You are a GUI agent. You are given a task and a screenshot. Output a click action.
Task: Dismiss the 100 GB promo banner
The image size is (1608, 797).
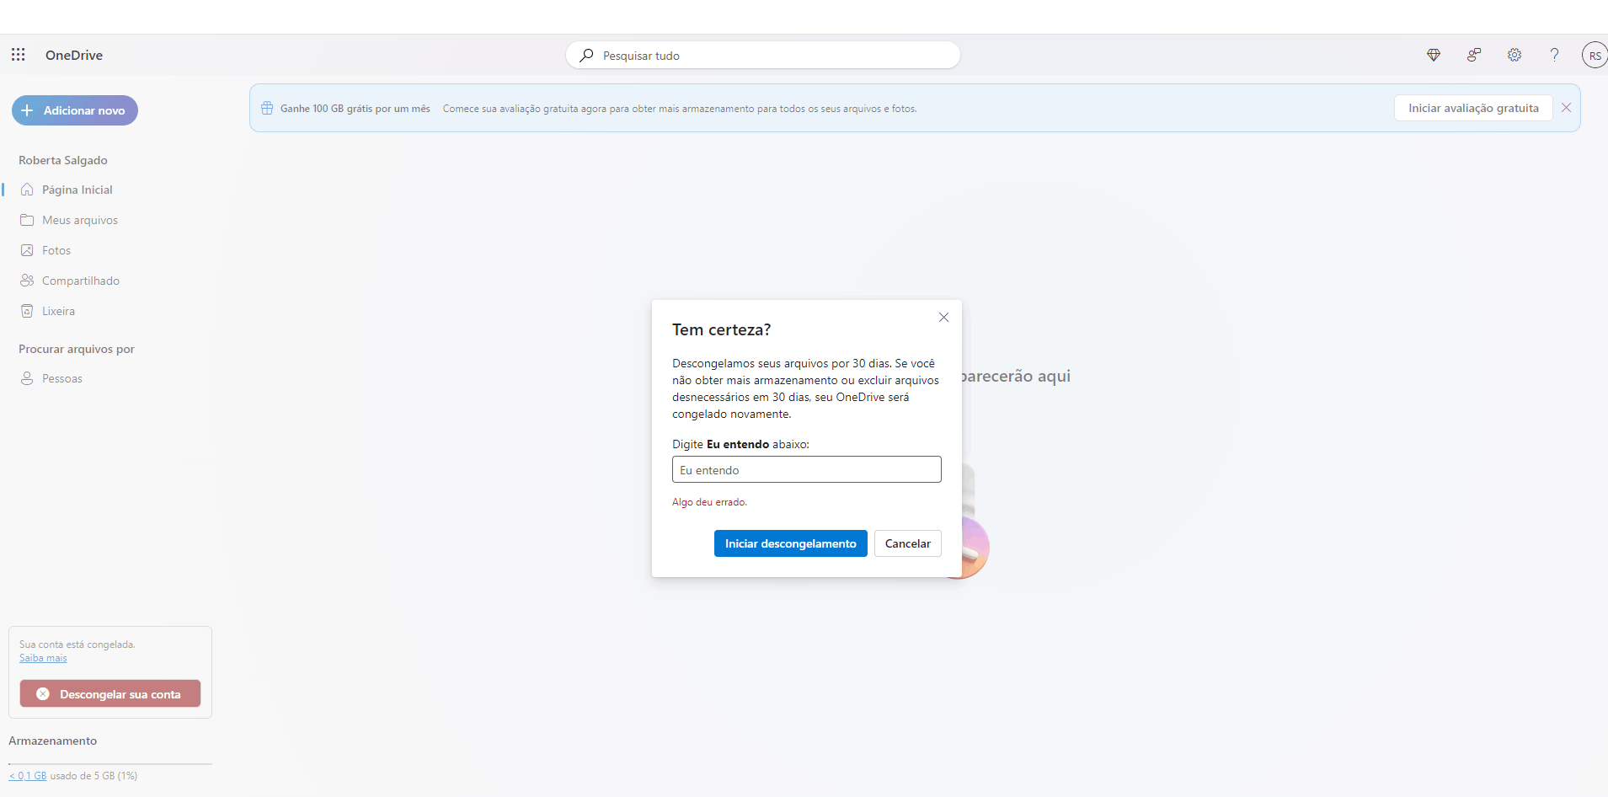coord(1567,108)
